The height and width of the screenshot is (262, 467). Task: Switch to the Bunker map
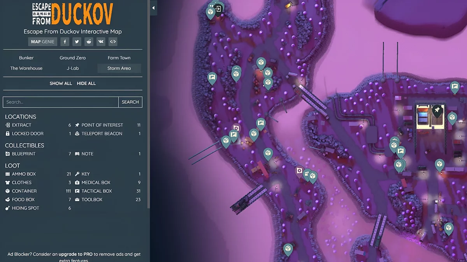click(26, 58)
